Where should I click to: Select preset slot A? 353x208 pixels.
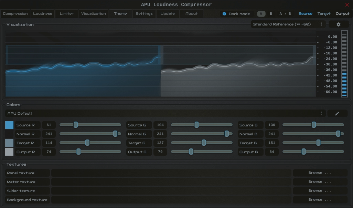(261, 14)
